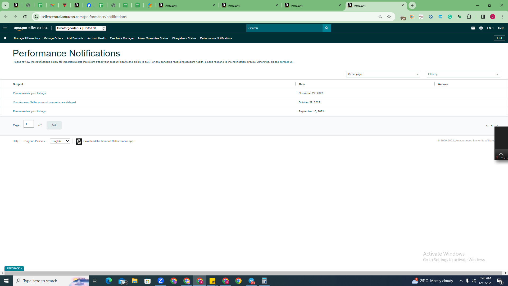
Task: Open the English language selector in footer
Action: (60, 141)
